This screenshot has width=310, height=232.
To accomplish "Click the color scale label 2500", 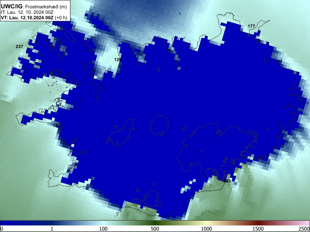I will 305,229.
